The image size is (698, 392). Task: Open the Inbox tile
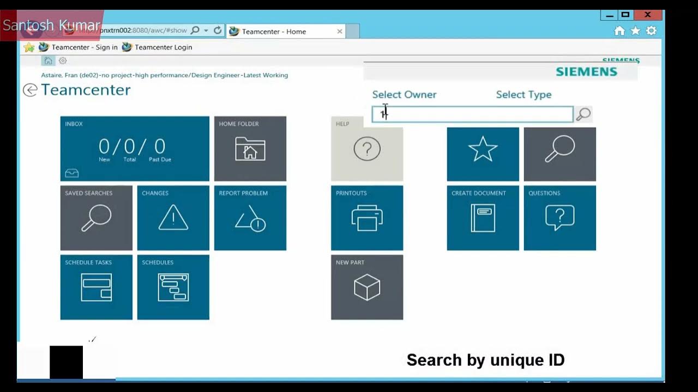pyautogui.click(x=135, y=149)
